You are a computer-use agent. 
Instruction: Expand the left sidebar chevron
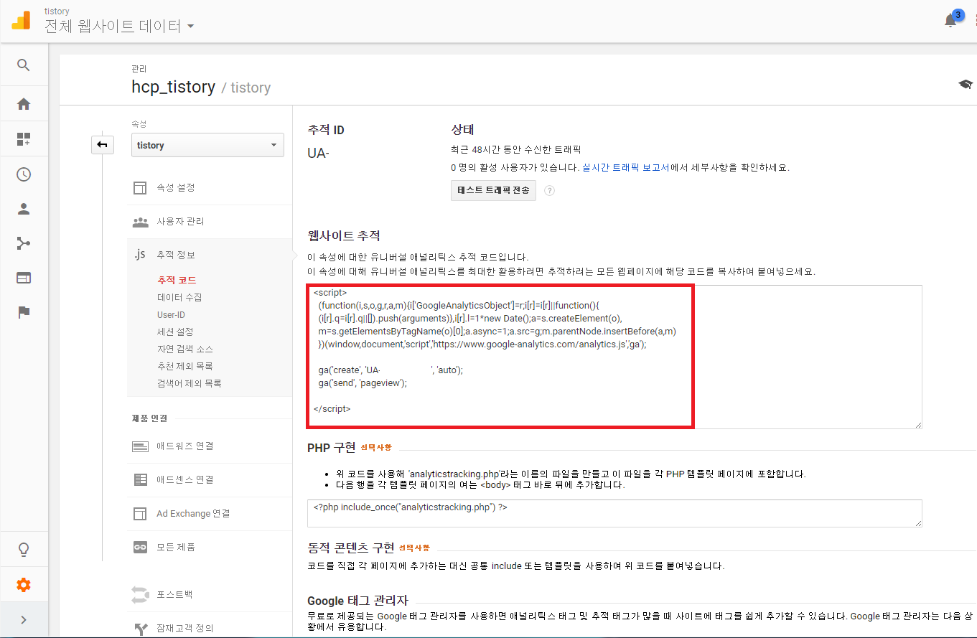(24, 619)
